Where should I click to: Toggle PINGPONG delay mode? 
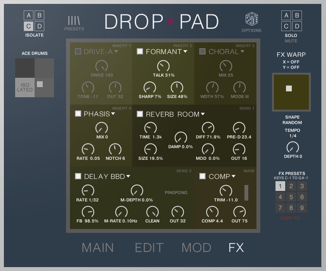coord(176,192)
